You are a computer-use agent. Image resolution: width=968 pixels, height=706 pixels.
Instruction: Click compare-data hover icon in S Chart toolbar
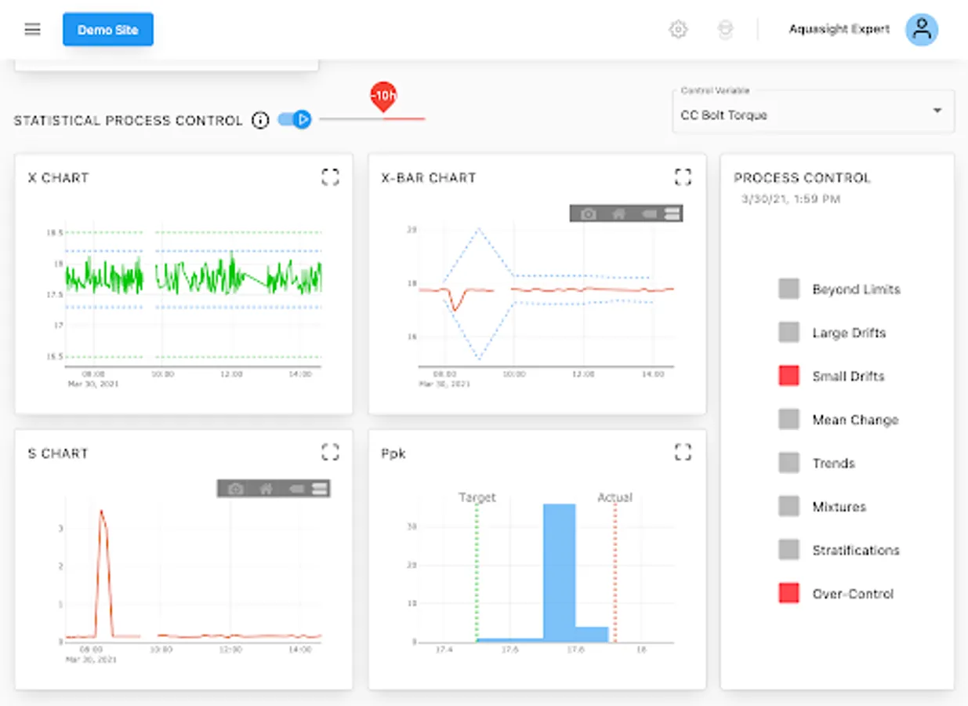[x=319, y=489]
